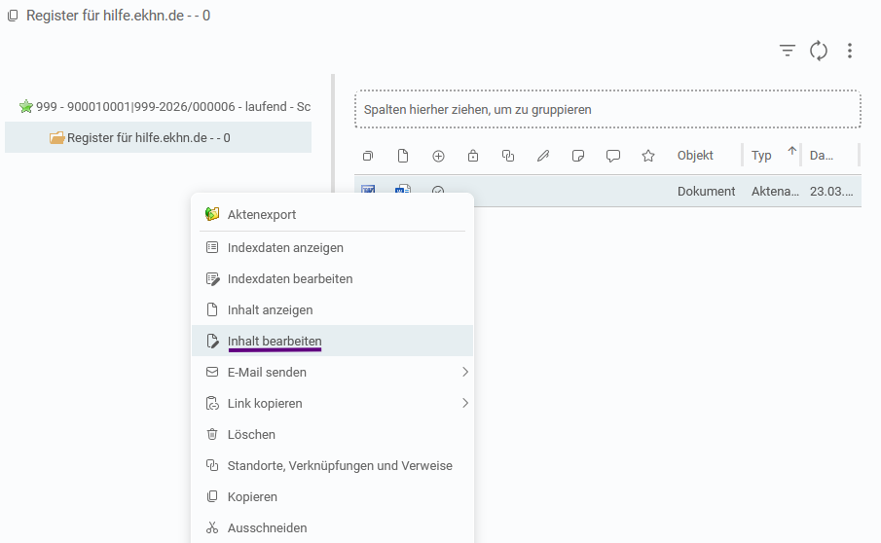The height and width of the screenshot is (543, 881).
Task: Click the 23.03. date cell
Action: point(831,191)
